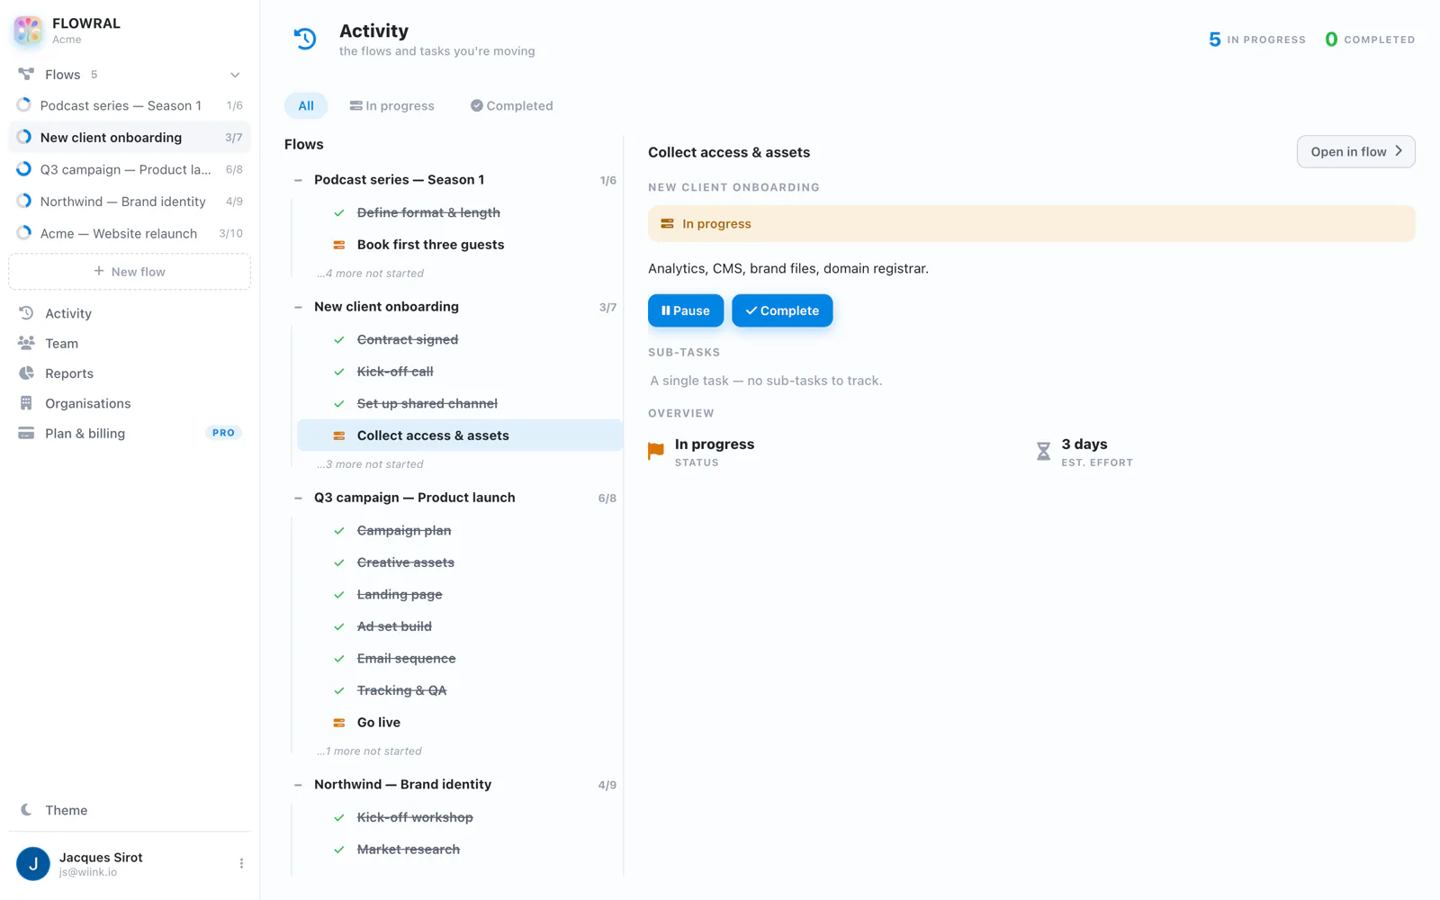This screenshot has width=1440, height=900.
Task: Mark the task Complete
Action: pyautogui.click(x=782, y=310)
